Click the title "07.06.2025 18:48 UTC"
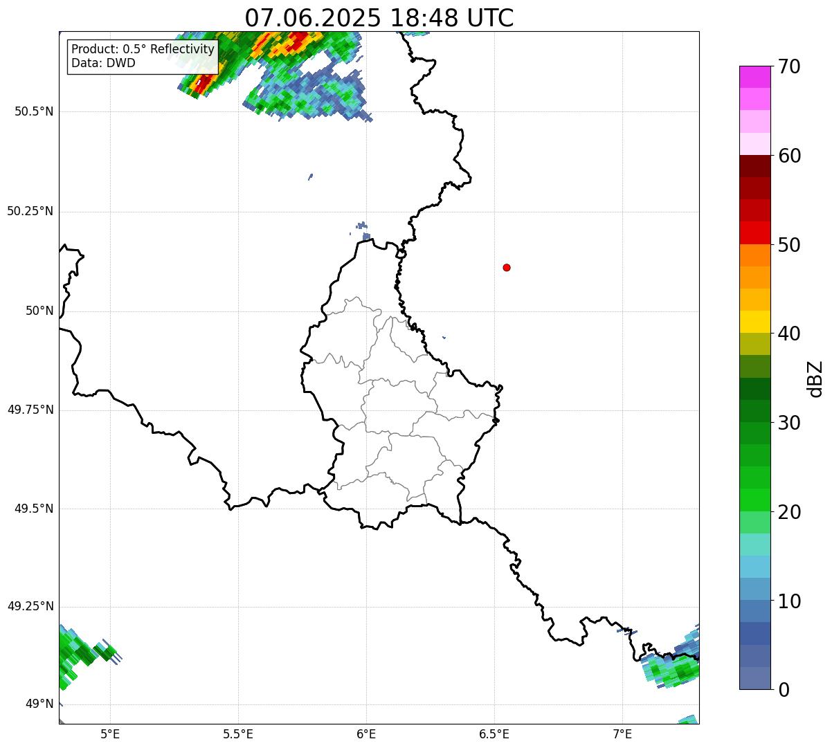This screenshot has height=748, width=832. tap(379, 17)
